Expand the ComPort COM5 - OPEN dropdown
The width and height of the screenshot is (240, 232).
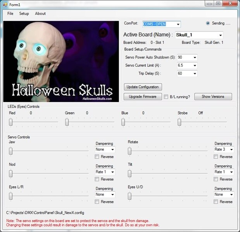(x=161, y=24)
